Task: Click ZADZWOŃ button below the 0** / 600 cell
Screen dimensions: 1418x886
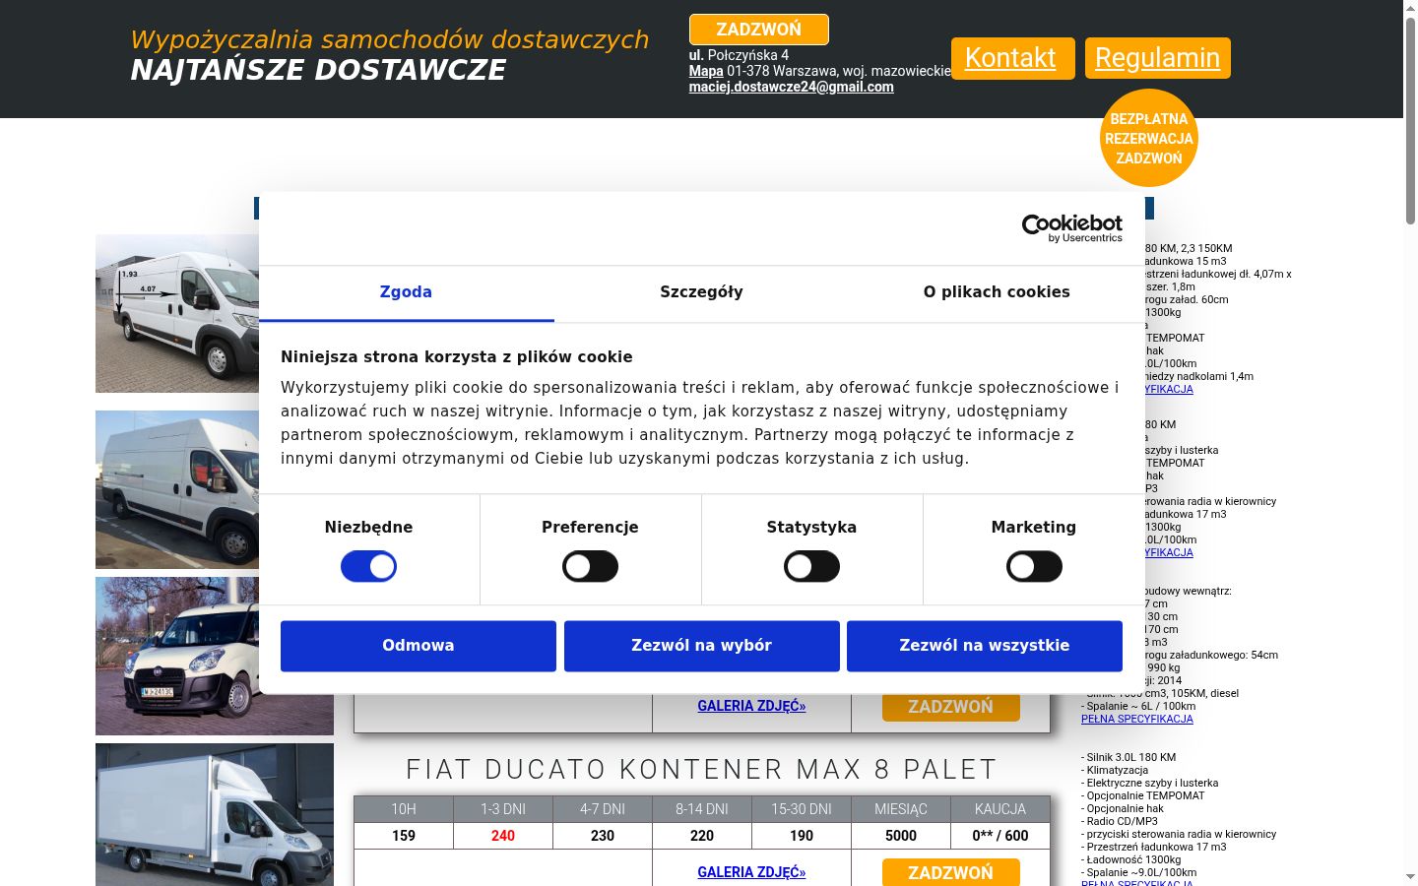Action: 951,872
